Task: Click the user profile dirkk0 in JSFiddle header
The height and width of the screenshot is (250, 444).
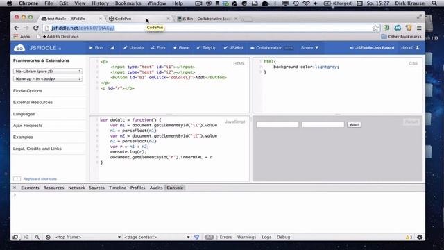Action: coord(410,48)
